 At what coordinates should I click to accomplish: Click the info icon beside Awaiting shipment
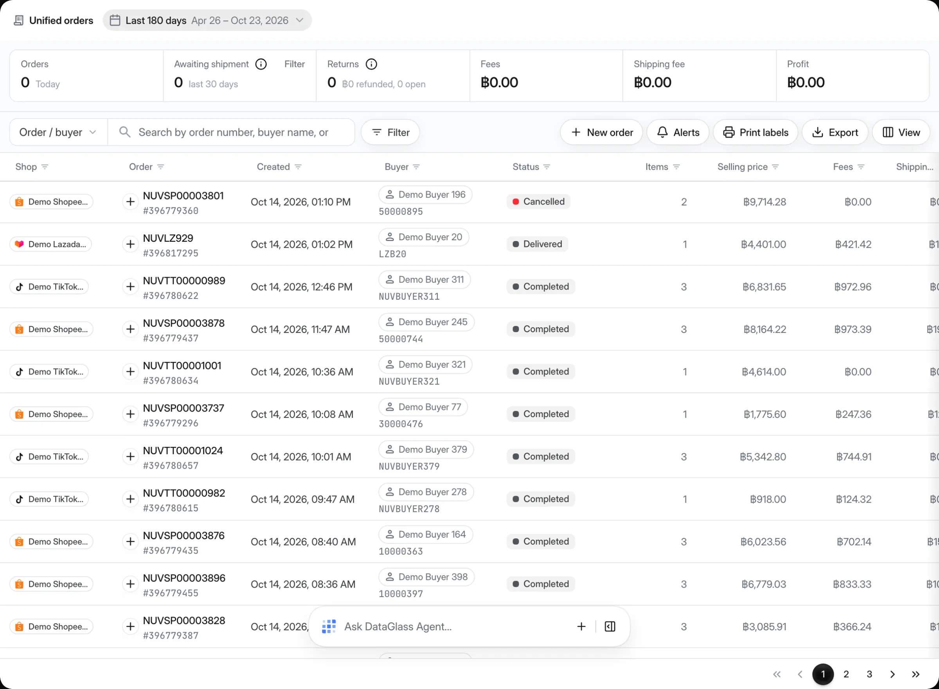261,64
